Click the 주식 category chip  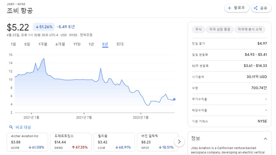(x=198, y=29)
